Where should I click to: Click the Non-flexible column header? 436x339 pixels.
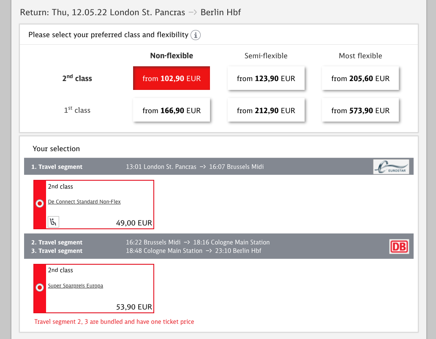(172, 56)
